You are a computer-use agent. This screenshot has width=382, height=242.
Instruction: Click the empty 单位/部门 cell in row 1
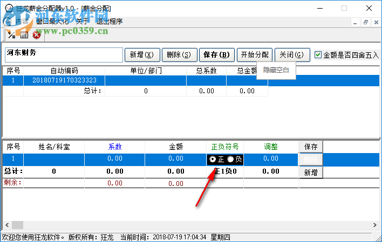(x=146, y=80)
